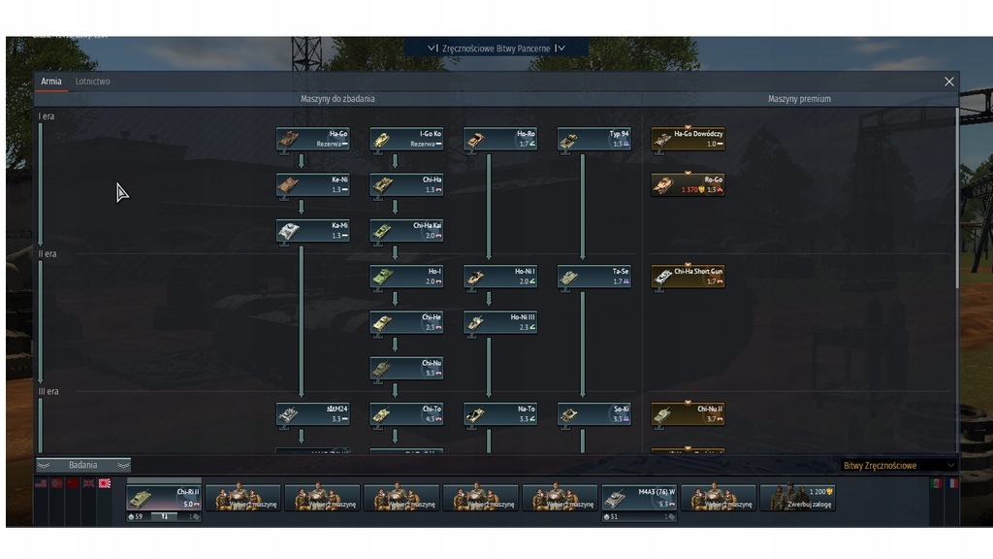
Task: Click Wybierz maszynę slot beside Chi-Ri II
Action: point(243,498)
